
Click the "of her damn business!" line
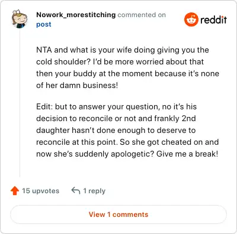click(77, 85)
